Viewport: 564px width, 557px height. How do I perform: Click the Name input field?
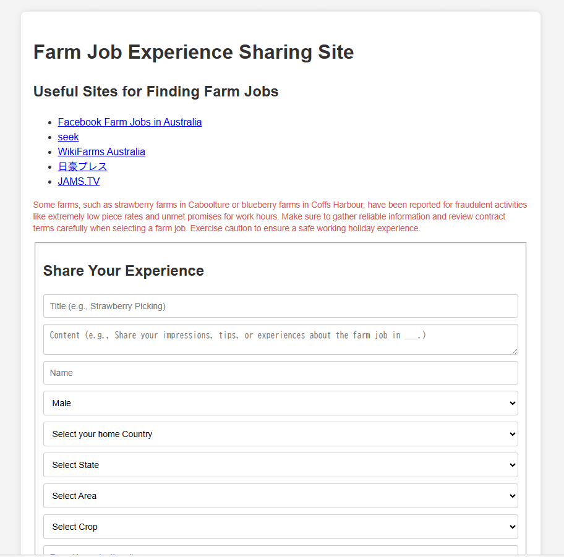coord(280,373)
